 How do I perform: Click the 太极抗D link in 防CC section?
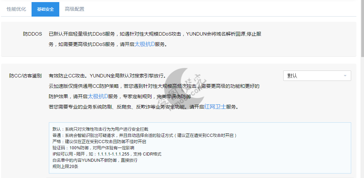point(98,96)
